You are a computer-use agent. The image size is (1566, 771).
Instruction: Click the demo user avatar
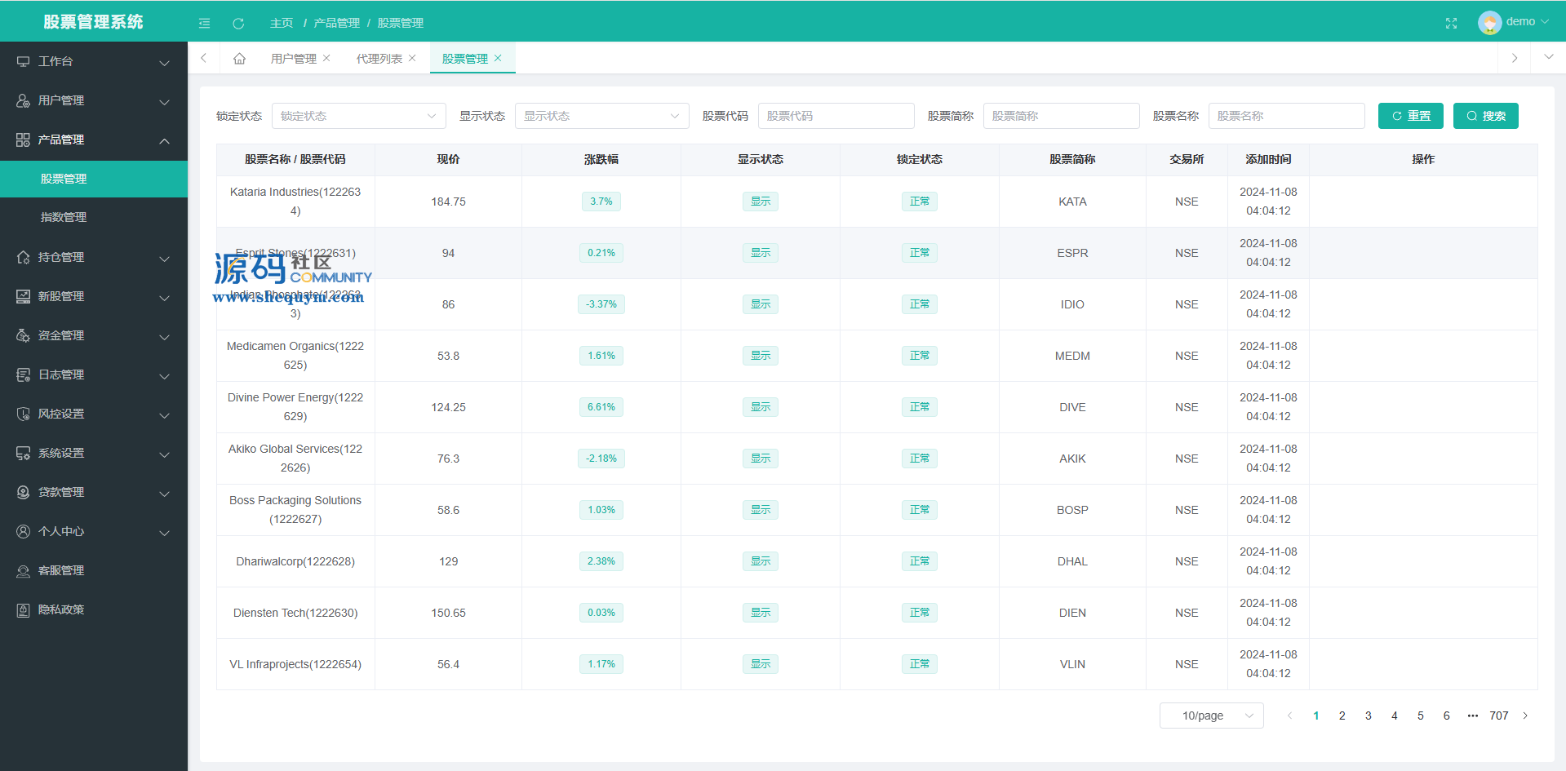click(1489, 22)
